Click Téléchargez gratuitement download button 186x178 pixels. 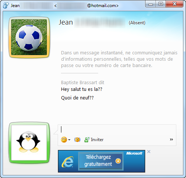click(100, 161)
